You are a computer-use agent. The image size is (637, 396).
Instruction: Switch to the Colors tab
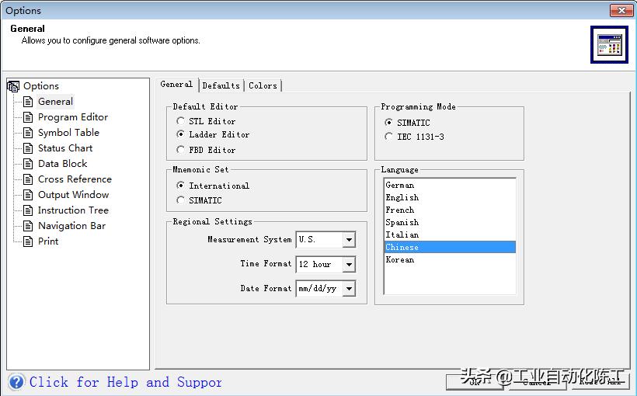click(x=263, y=85)
